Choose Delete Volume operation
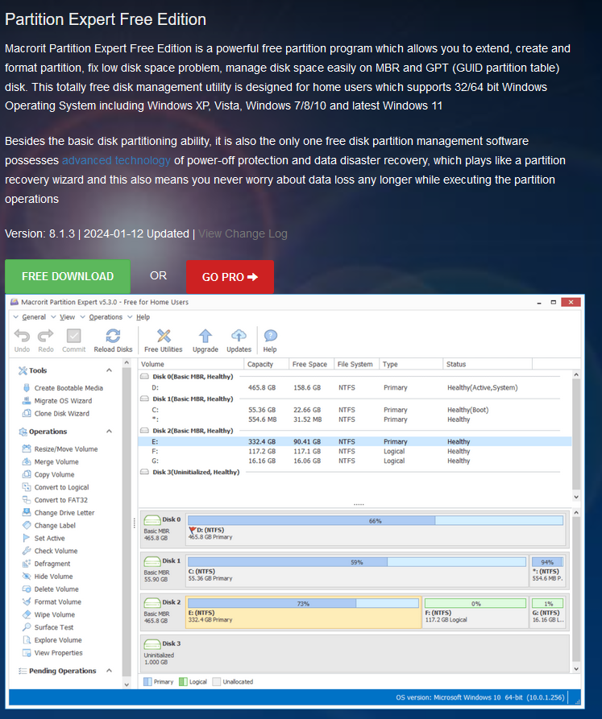The image size is (602, 719). point(51,589)
